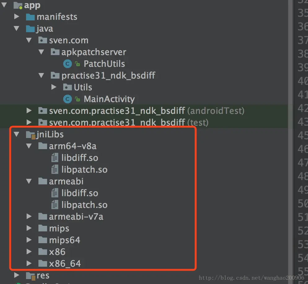Expand the res folder arrow
Image resolution: width=308 pixels, height=284 pixels.
coord(17,275)
